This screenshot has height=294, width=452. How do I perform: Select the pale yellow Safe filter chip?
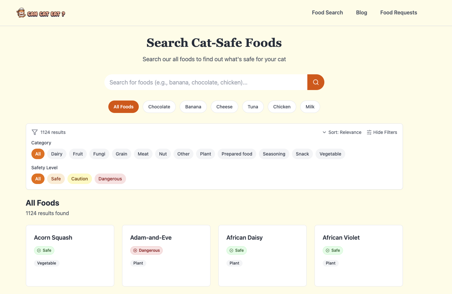point(56,179)
